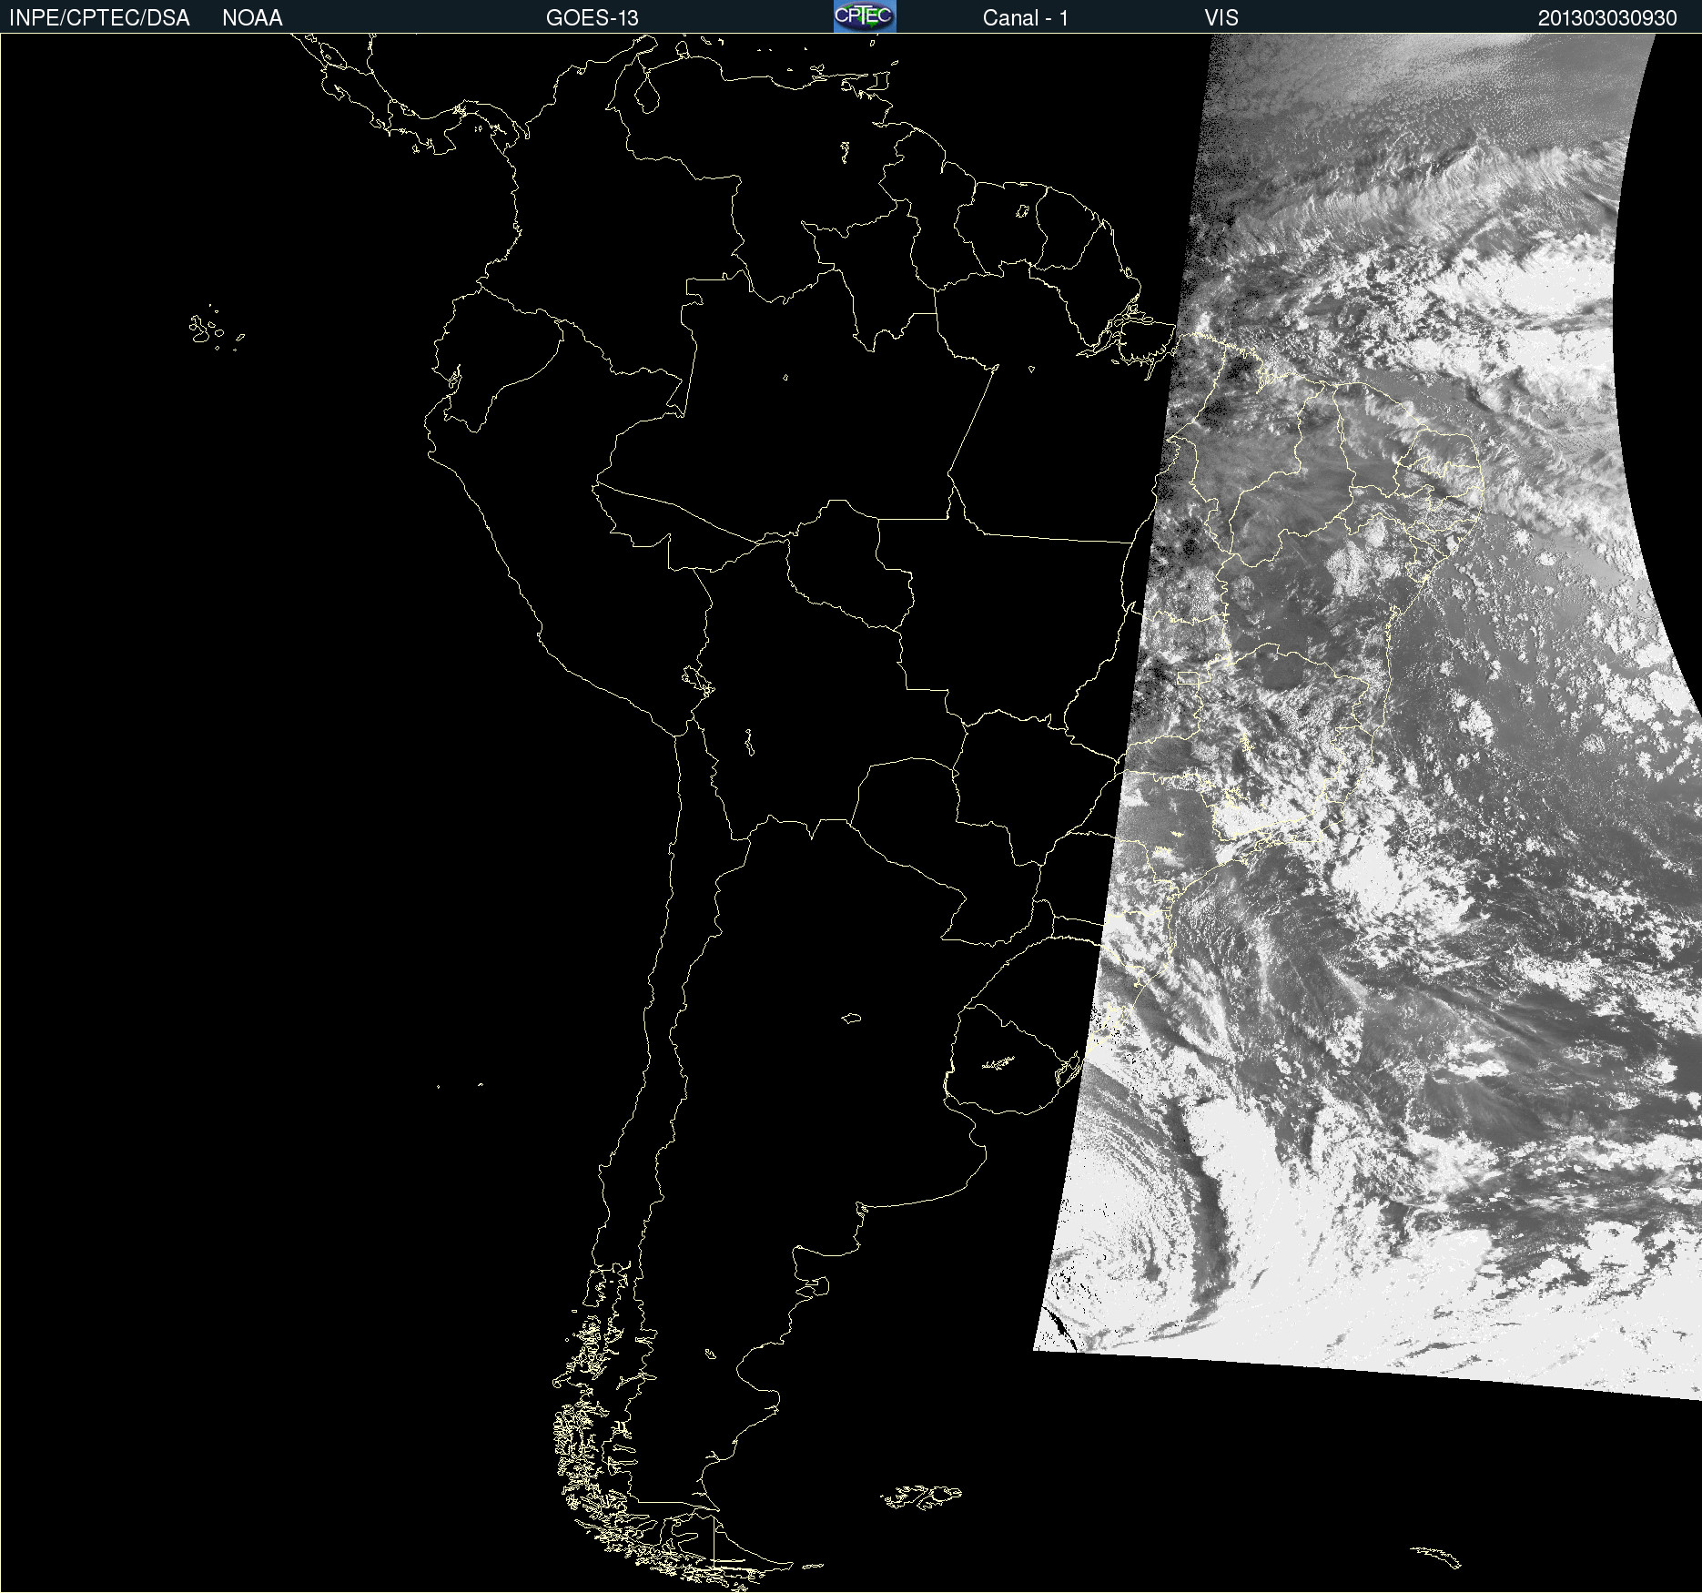Image resolution: width=1702 pixels, height=1593 pixels.
Task: Click the GOES-13 satellite label
Action: coord(593,18)
